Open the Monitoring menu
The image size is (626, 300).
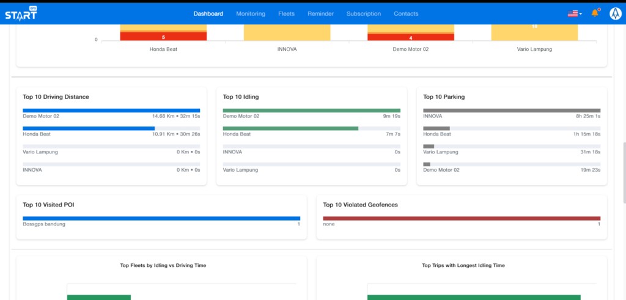click(x=250, y=13)
